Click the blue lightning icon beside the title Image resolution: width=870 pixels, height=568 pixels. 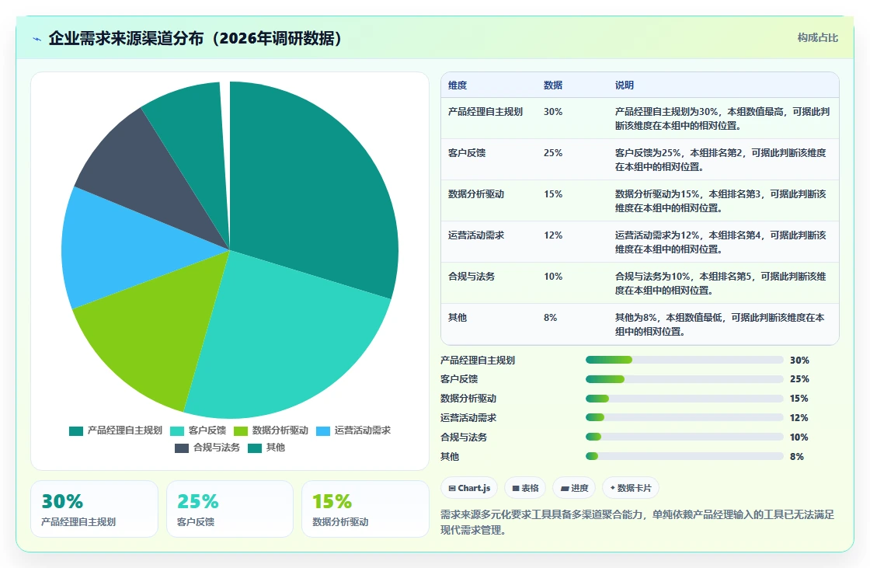pyautogui.click(x=37, y=39)
